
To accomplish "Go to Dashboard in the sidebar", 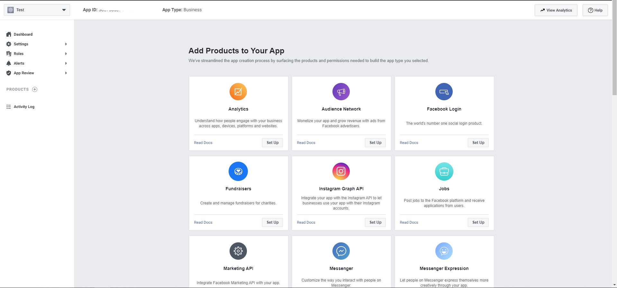I will 23,34.
